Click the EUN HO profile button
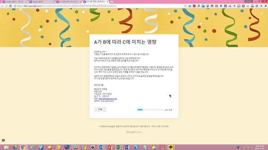 [x=249, y=1]
